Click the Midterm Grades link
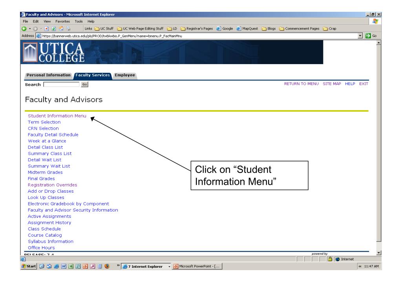 45,172
